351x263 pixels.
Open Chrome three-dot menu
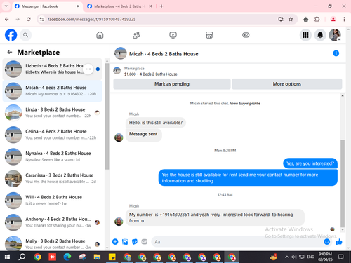pyautogui.click(x=344, y=19)
